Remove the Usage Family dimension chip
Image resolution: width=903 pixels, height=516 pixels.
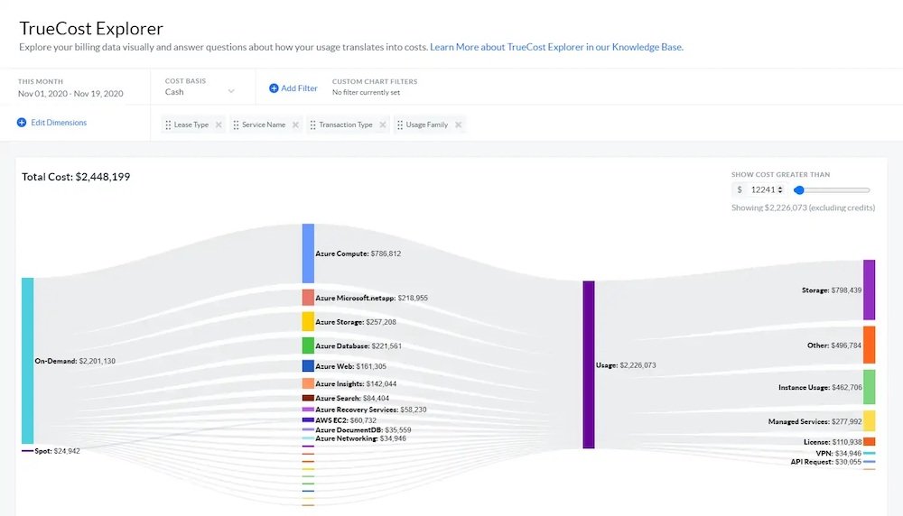[x=459, y=124]
